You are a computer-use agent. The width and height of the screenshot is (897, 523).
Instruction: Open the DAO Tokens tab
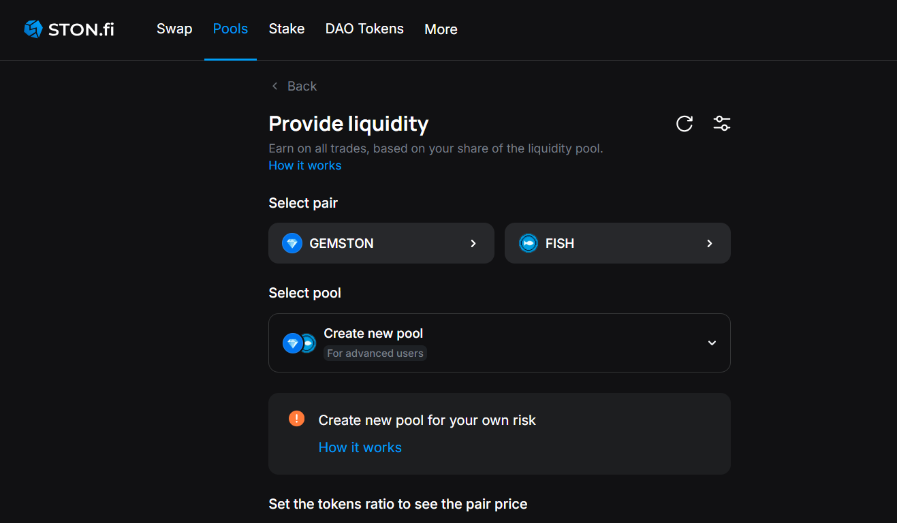click(x=364, y=29)
